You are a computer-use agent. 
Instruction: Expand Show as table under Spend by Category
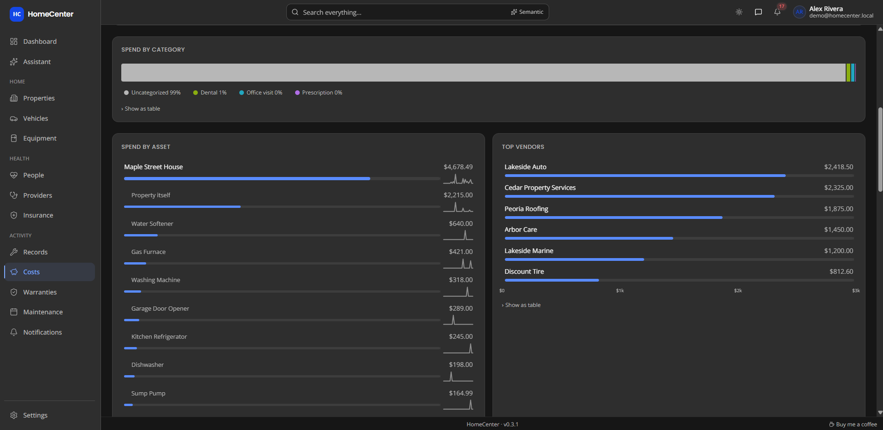(141, 109)
